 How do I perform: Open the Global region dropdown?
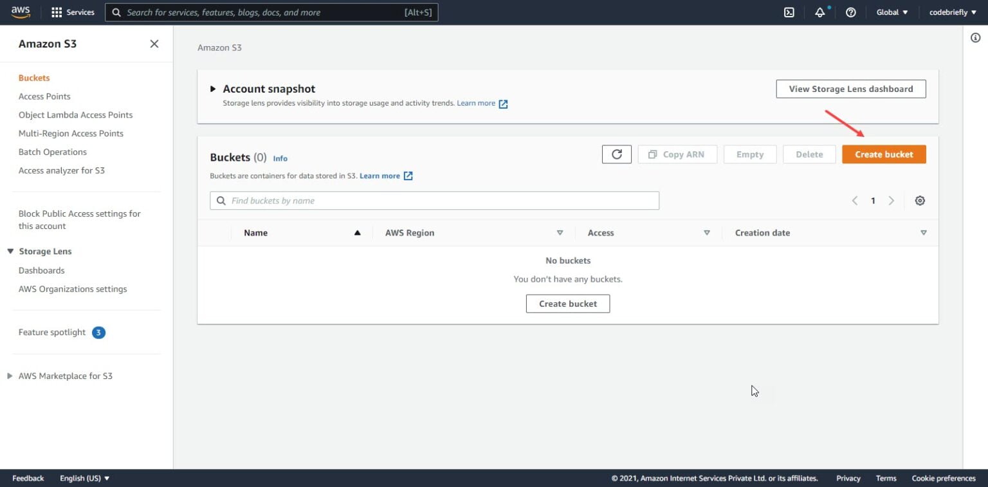point(892,12)
